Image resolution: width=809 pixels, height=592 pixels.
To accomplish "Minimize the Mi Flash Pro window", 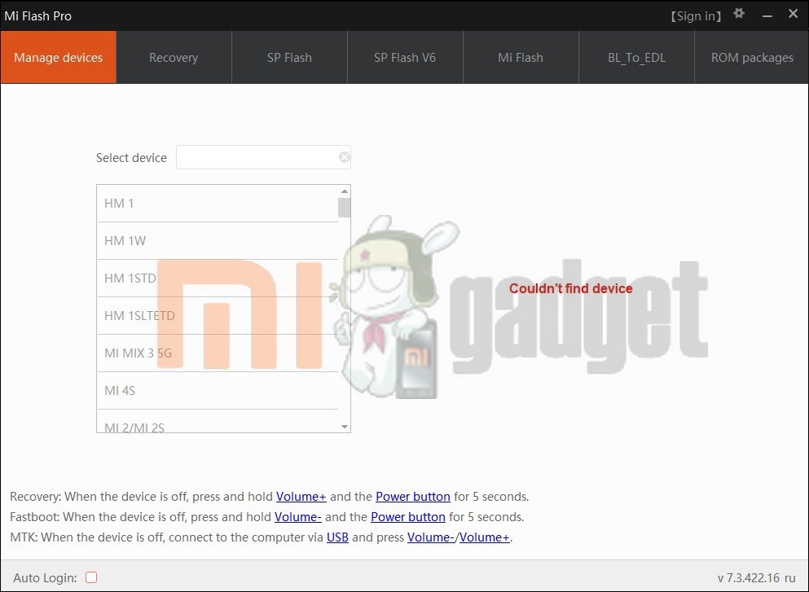I will pos(767,16).
